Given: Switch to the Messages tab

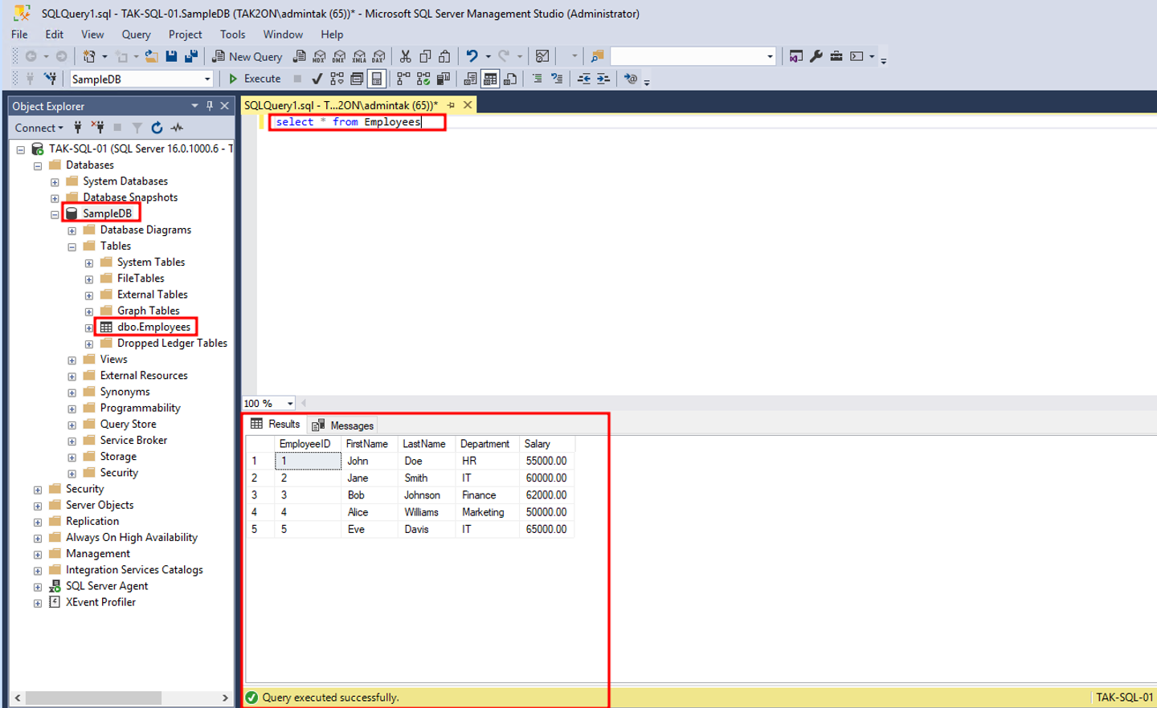Looking at the screenshot, I should [343, 425].
